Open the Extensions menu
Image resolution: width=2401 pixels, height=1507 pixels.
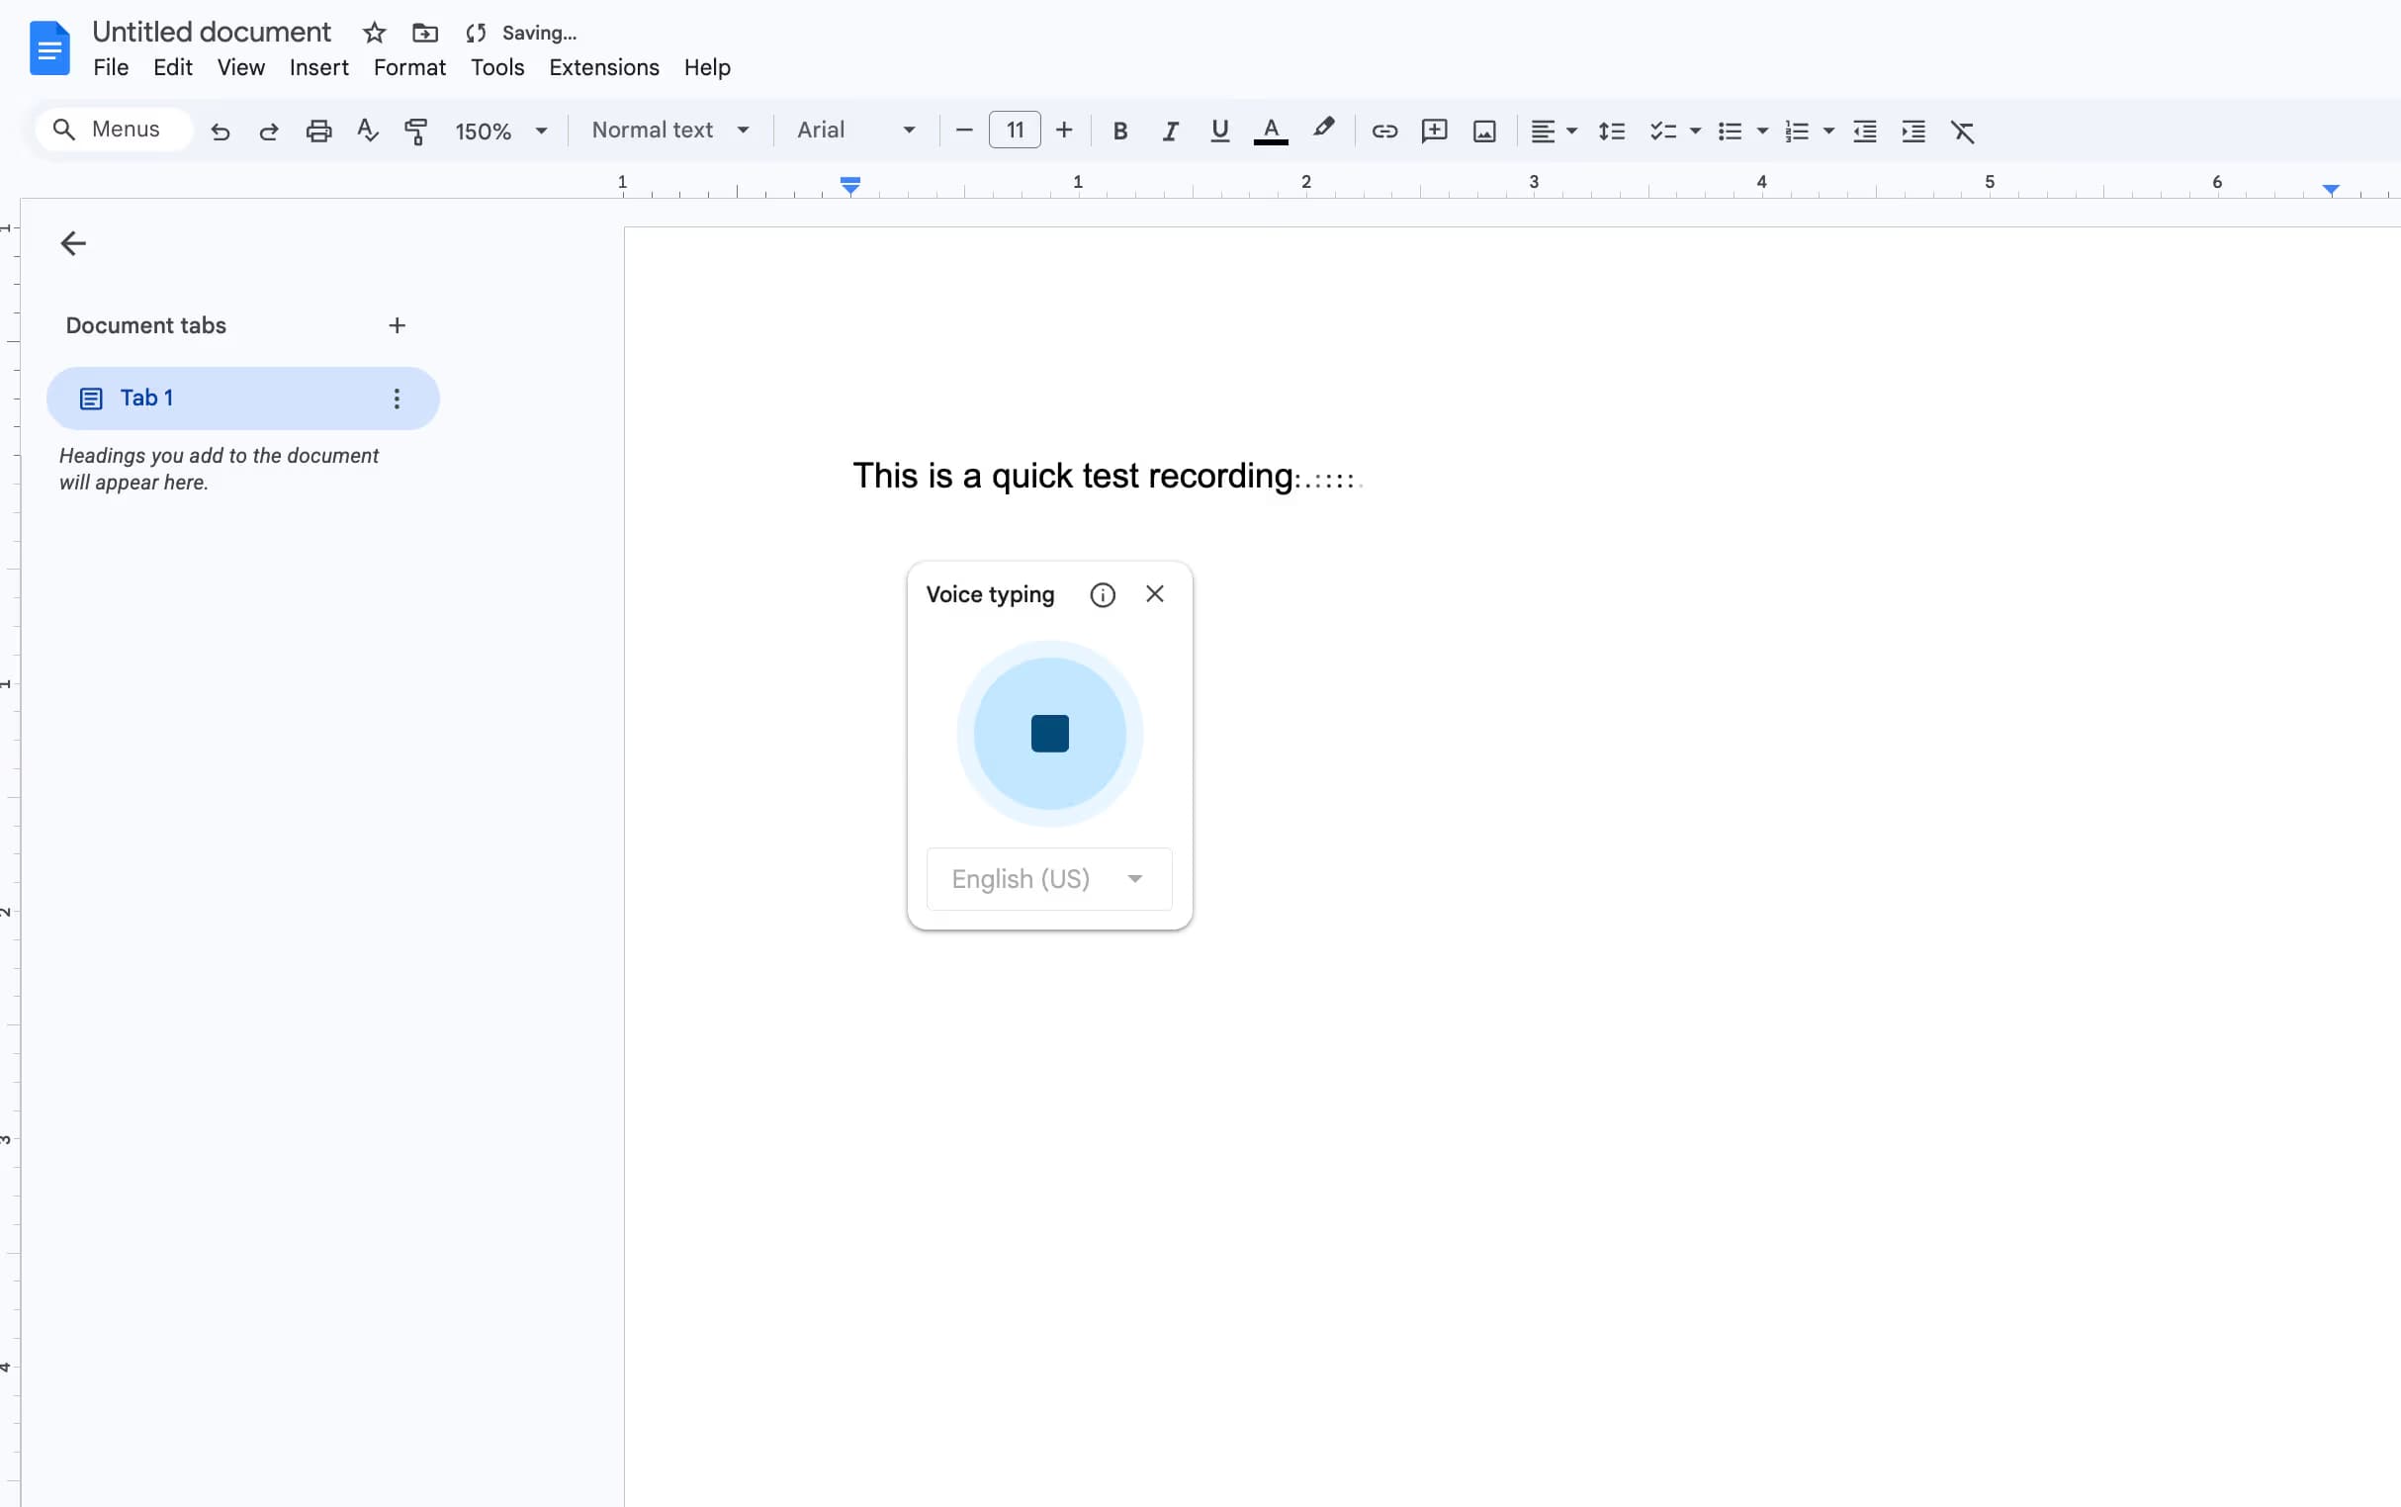(604, 68)
